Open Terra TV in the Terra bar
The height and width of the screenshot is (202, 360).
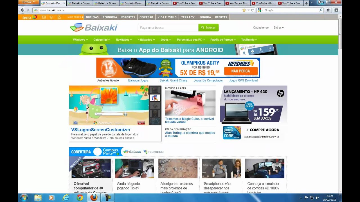(188, 17)
